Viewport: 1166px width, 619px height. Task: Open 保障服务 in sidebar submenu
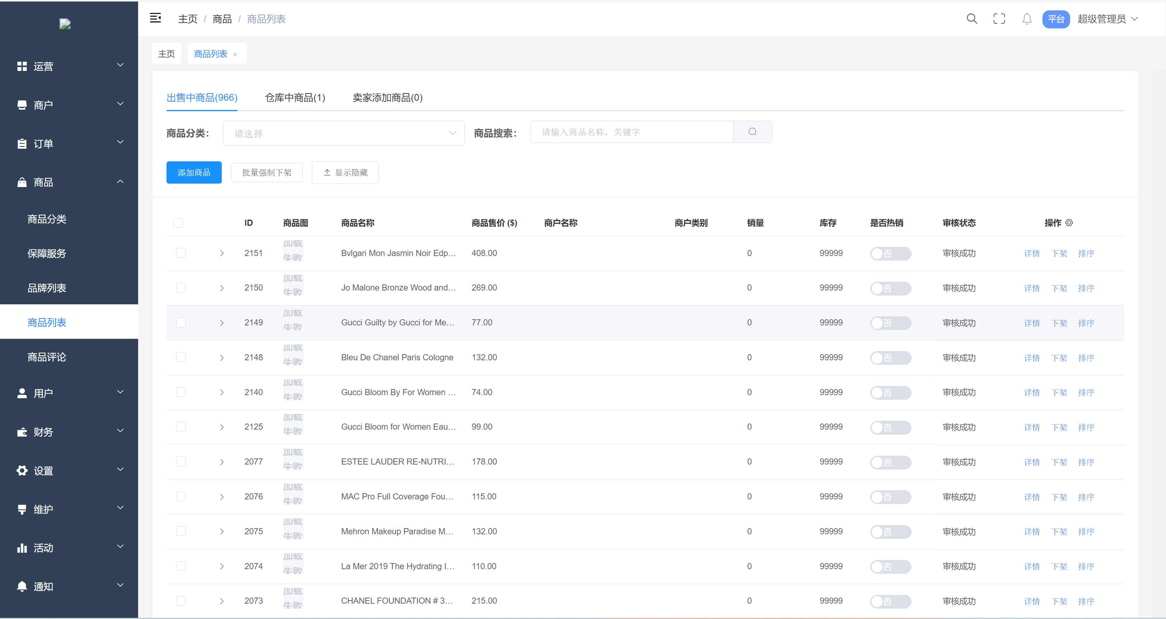coord(47,254)
